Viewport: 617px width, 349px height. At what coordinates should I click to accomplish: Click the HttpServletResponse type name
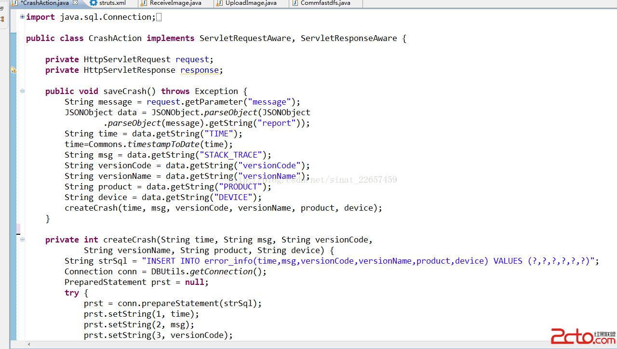click(x=130, y=70)
